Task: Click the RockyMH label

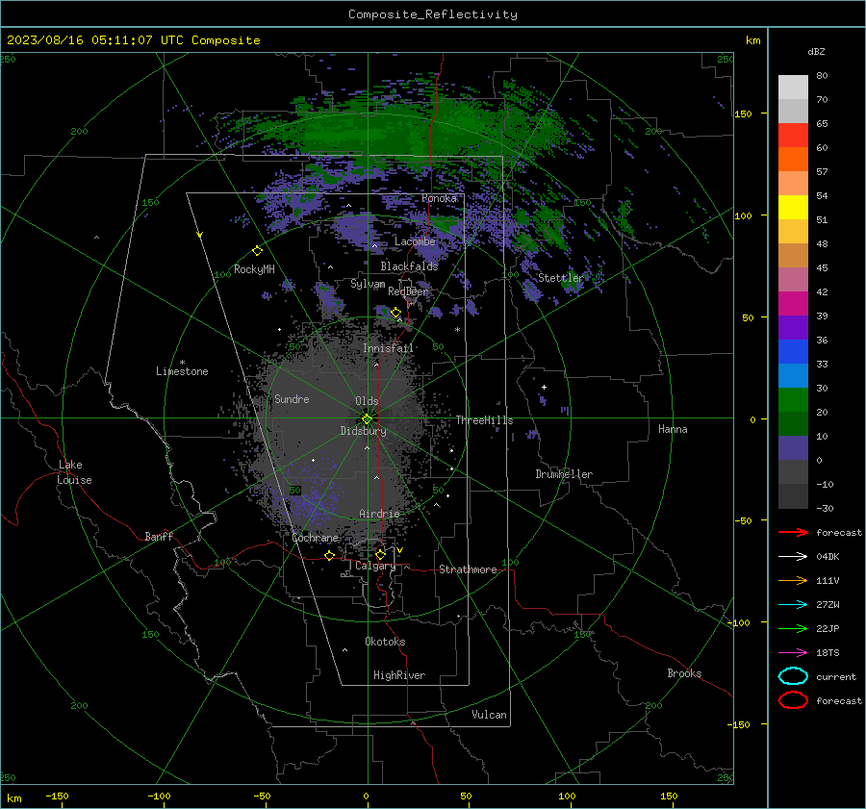Action: click(254, 269)
